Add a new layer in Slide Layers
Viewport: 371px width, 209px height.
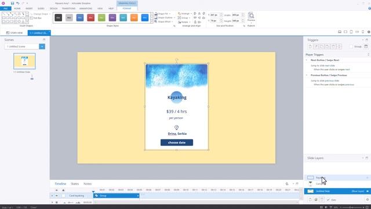(x=310, y=200)
